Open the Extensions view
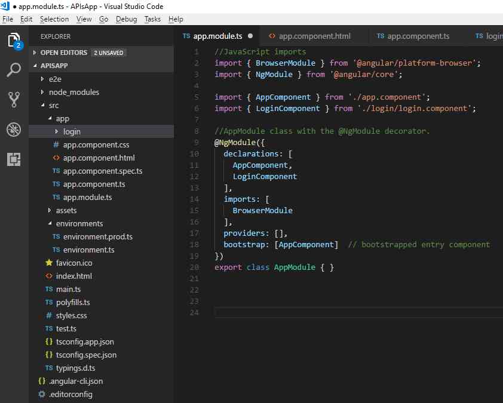503x403 pixels. (x=13, y=159)
